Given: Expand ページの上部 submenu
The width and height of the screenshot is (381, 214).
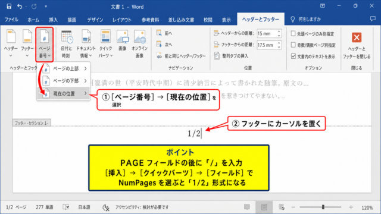Looking at the screenshot, I should (64, 69).
